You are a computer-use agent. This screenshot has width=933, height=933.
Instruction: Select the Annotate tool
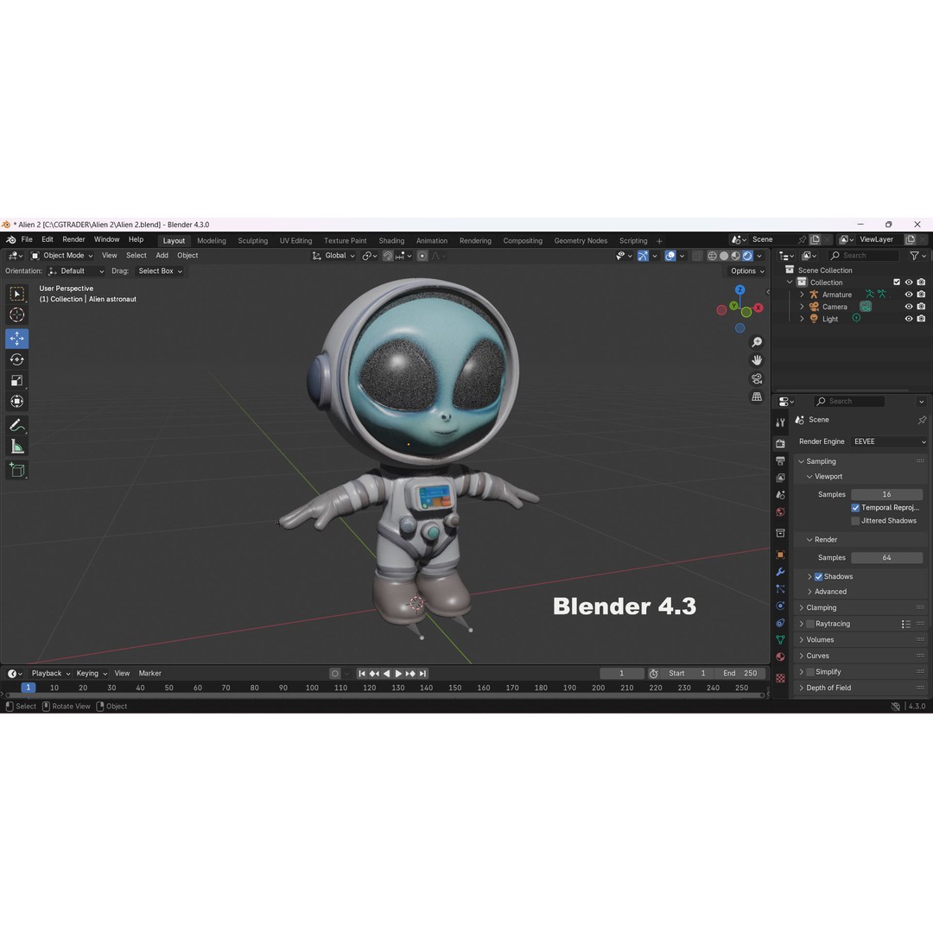click(x=16, y=425)
